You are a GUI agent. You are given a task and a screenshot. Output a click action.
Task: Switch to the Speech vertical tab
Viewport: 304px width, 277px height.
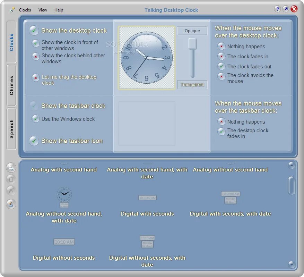[11, 129]
